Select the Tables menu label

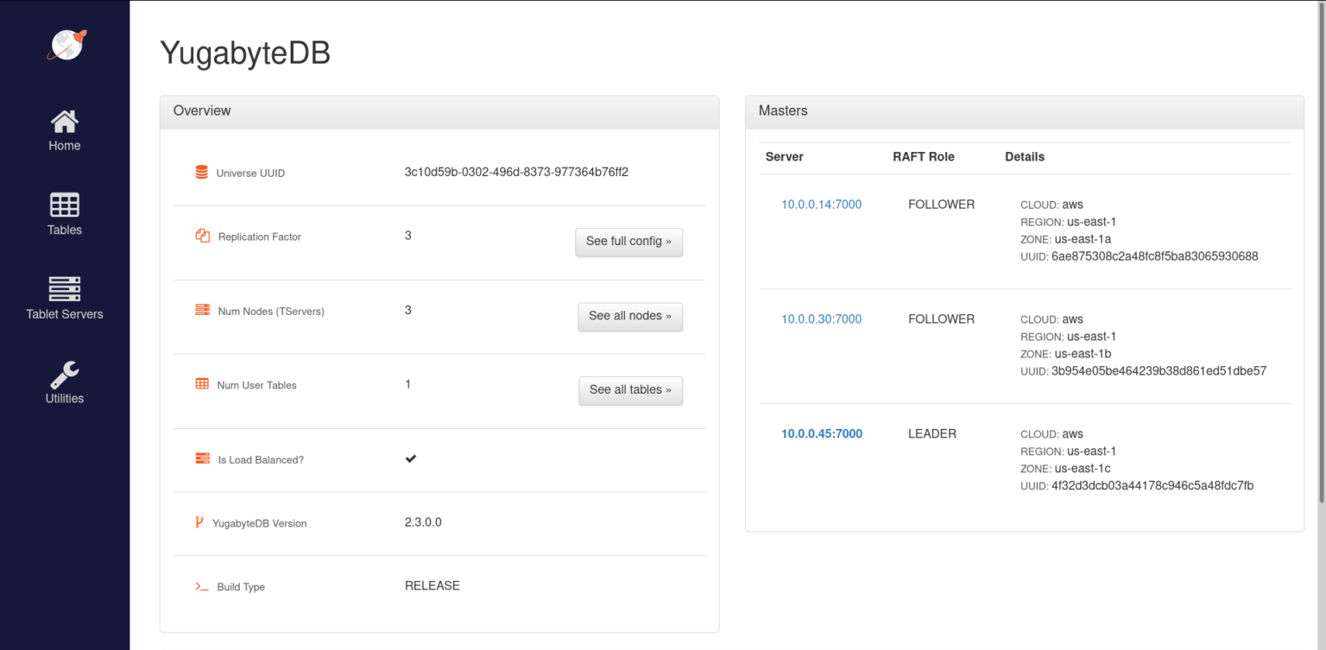[x=65, y=230]
